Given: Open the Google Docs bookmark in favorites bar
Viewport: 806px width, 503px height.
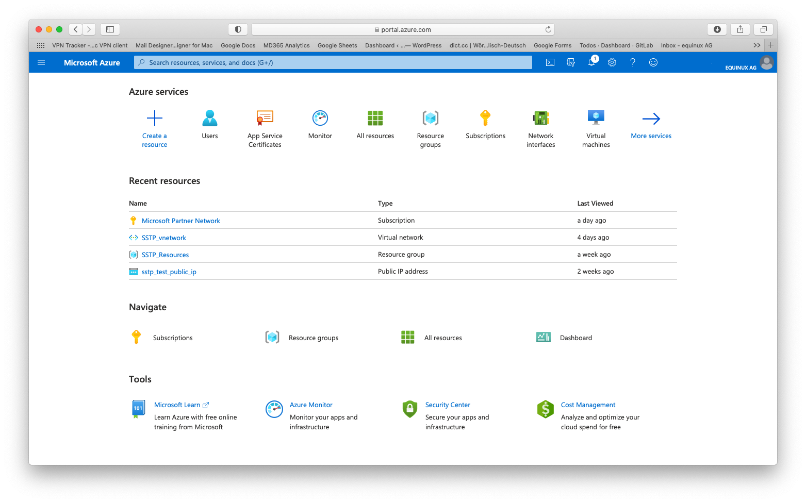Looking at the screenshot, I should click(x=238, y=45).
